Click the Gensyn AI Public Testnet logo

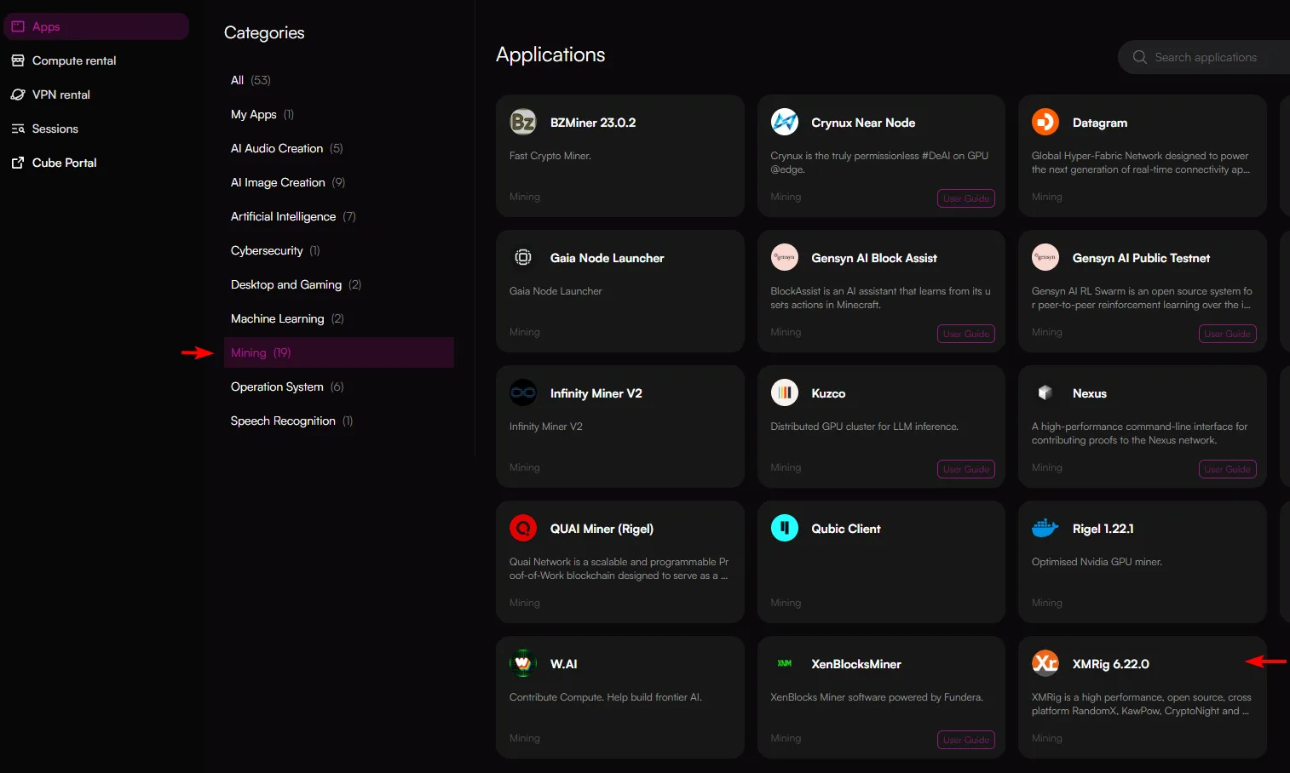(x=1045, y=257)
